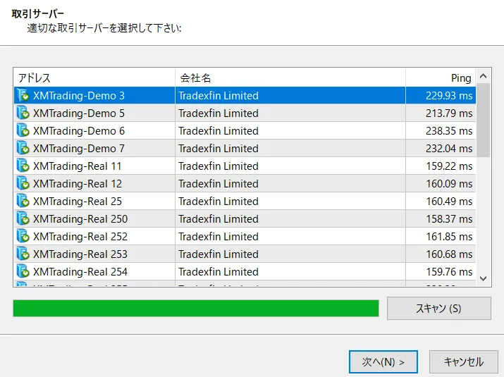Click the 160.49 ms ping value
Image resolution: width=504 pixels, height=377 pixels.
[449, 202]
